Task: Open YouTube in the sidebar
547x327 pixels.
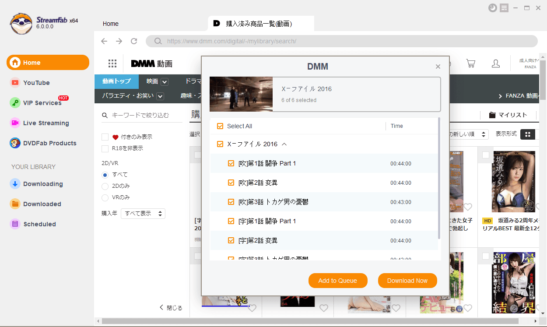Action: click(36, 83)
